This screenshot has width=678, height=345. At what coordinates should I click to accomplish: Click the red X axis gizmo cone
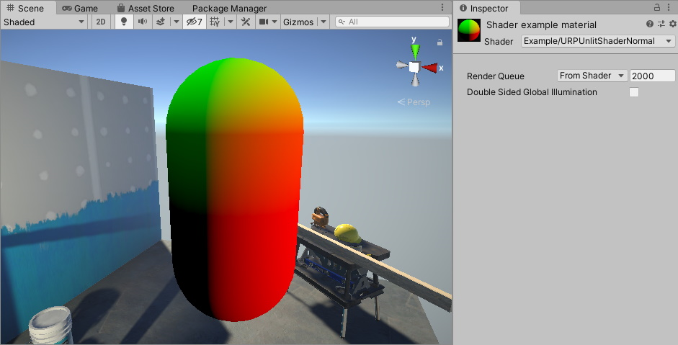click(x=430, y=67)
